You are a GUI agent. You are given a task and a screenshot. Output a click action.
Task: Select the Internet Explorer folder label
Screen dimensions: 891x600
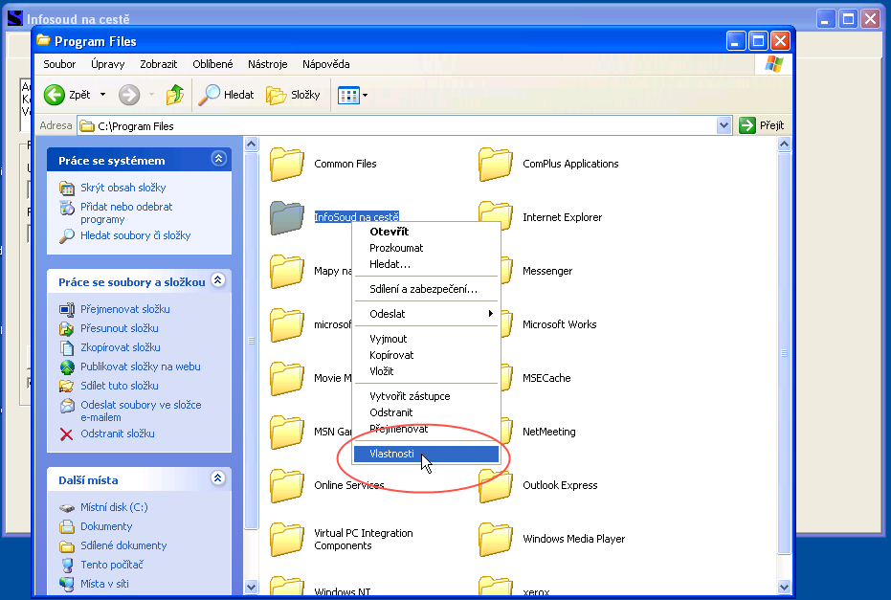point(562,217)
